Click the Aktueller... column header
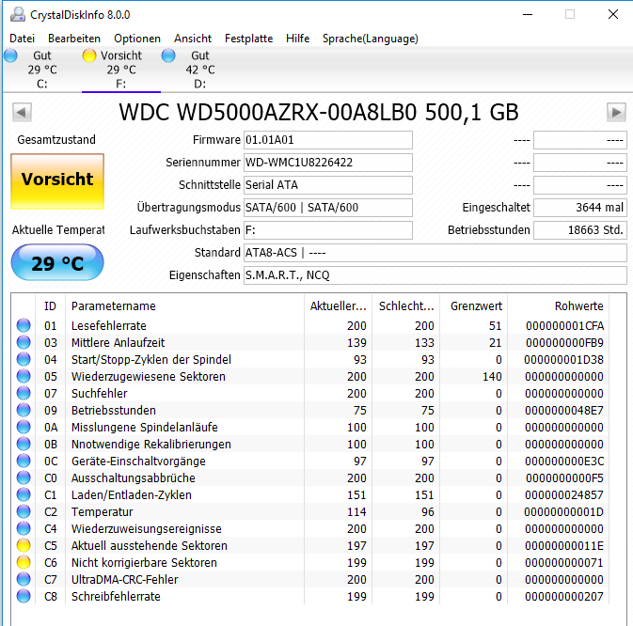Viewport: 633px width, 626px height. [x=338, y=306]
